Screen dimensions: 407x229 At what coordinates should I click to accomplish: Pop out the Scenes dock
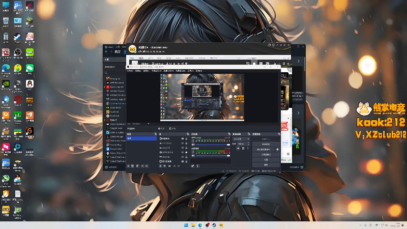[156, 134]
